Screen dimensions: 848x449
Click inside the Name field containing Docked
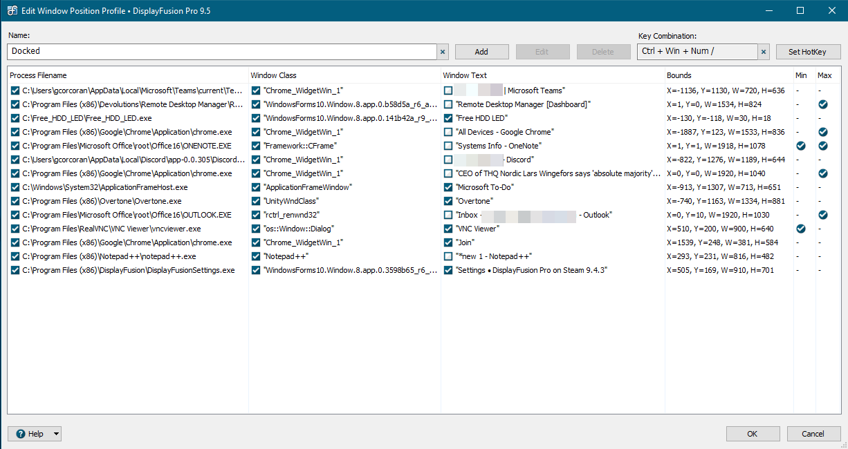pos(221,52)
